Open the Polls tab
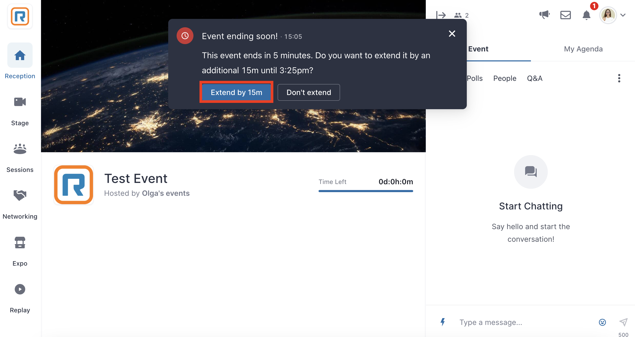 (x=475, y=78)
